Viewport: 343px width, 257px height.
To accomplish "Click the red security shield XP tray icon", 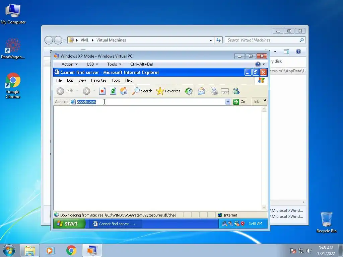I will 243,224.
